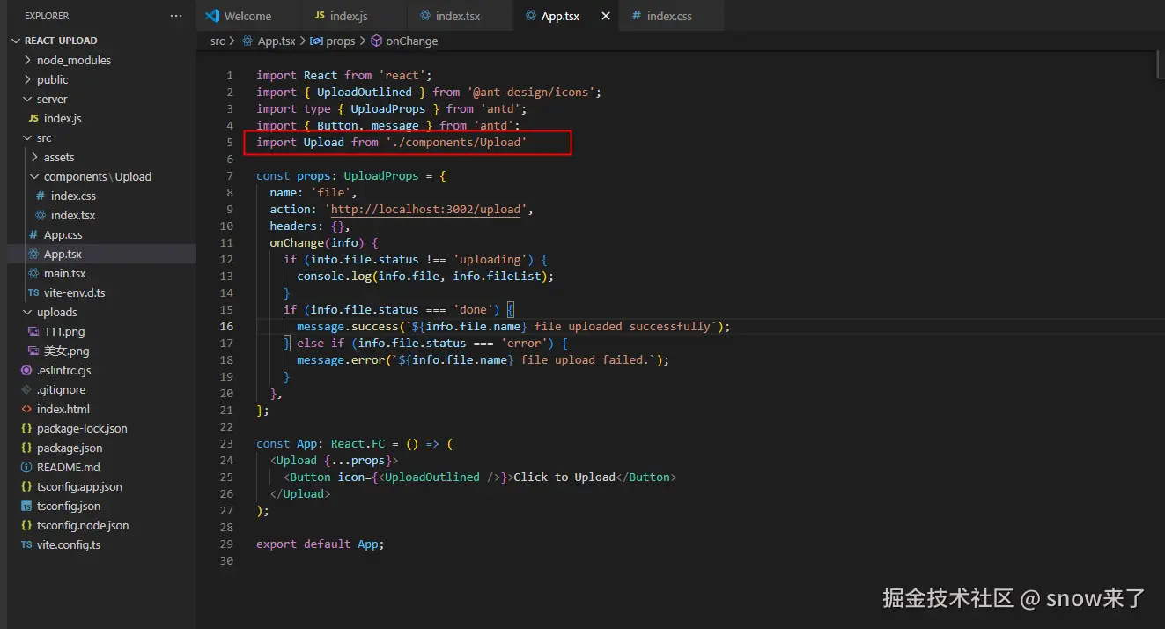Screen dimensions: 1165x629
Task: Click the TS config icon beside tsconfig.json
Action: coord(26,506)
